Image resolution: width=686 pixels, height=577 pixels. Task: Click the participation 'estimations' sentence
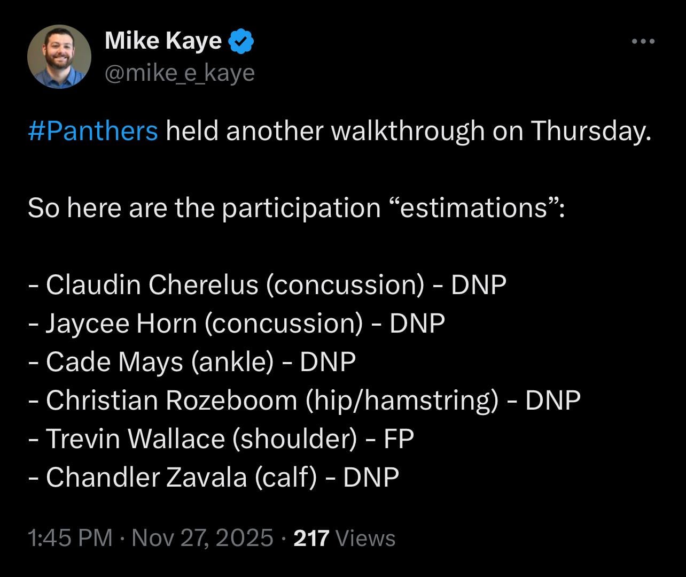point(295,207)
